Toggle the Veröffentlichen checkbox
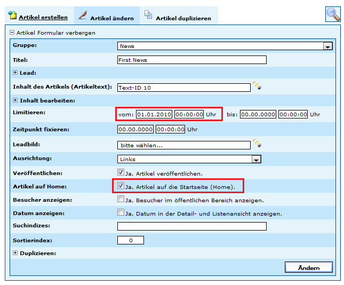344x285 pixels. pyautogui.click(x=121, y=172)
